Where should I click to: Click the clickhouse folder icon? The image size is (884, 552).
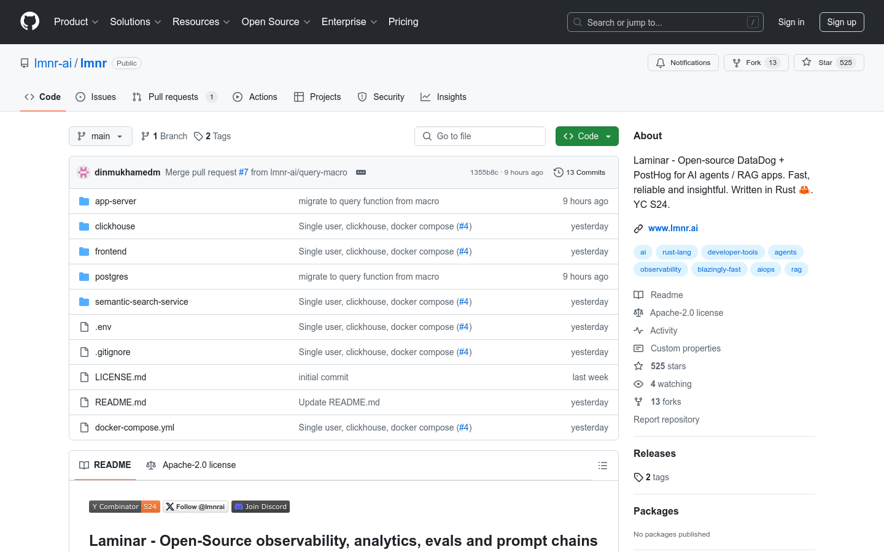coord(84,226)
